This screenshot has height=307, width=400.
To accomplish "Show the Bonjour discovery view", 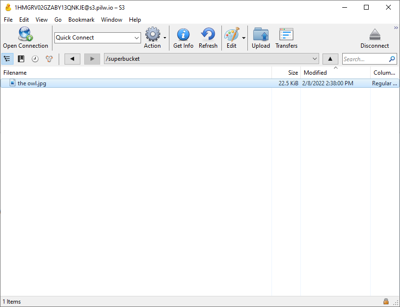I will point(49,59).
